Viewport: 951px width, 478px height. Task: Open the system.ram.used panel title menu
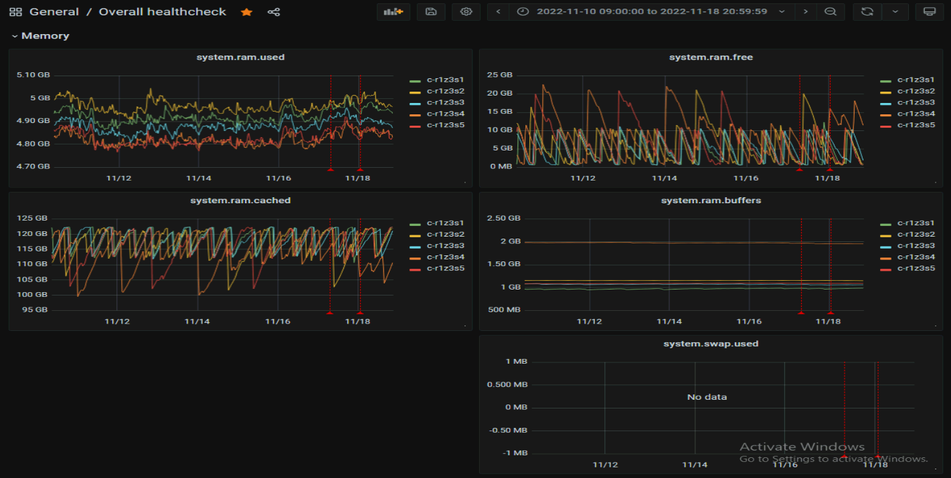pos(240,57)
